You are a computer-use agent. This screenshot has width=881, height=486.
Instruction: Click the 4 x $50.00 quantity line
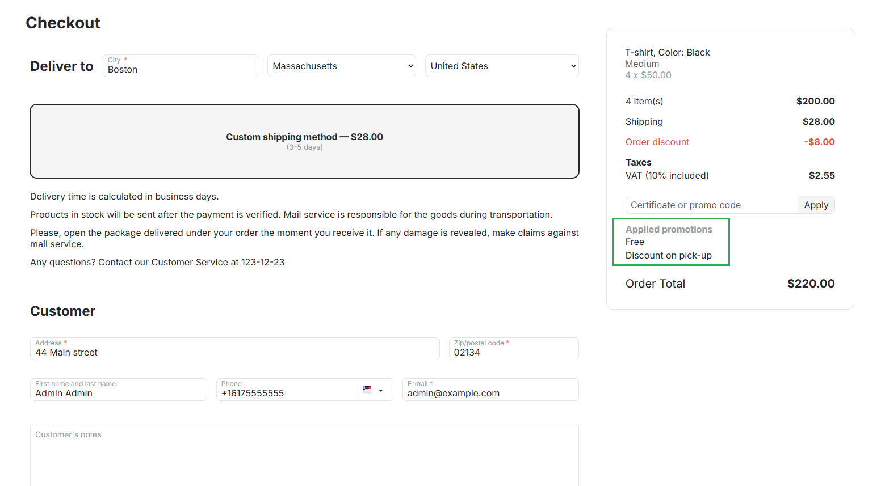[x=648, y=75]
